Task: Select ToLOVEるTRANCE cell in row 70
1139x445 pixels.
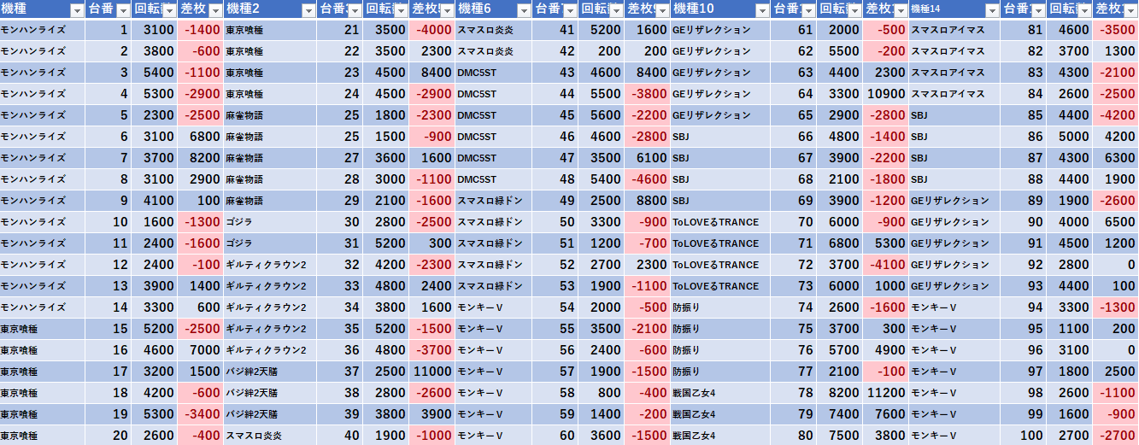Action: (x=720, y=222)
